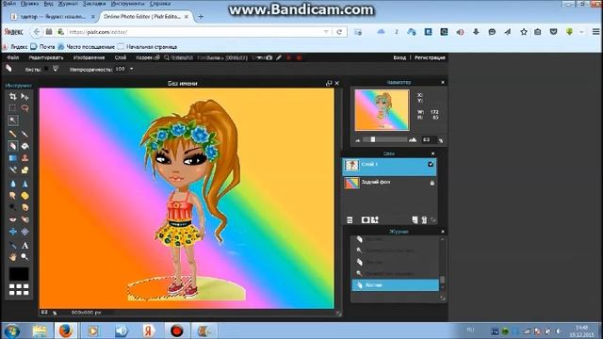The image size is (603, 339).
Task: Click the main color swatch
Action: (19, 274)
